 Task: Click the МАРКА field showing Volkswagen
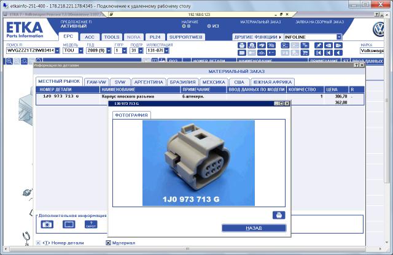(372, 51)
